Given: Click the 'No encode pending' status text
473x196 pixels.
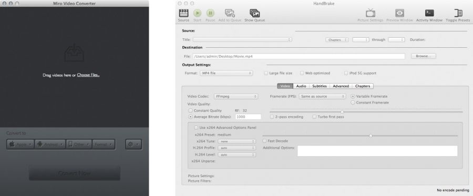Looking at the screenshot, I should tap(453, 190).
